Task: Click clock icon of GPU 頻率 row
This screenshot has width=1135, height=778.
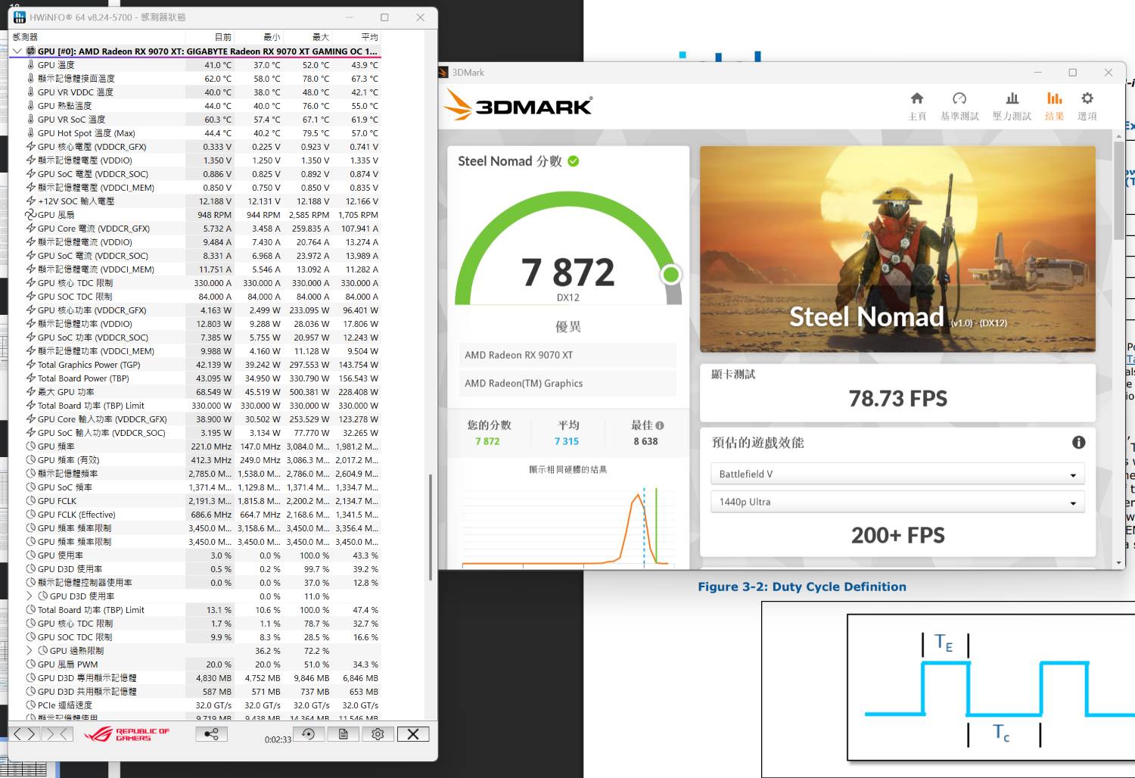Action: (x=31, y=447)
